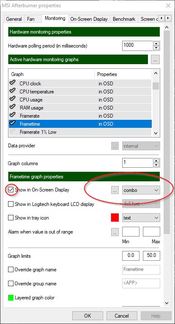The height and width of the screenshot is (324, 175).
Task: Select the CPU clock row
Action: click(80, 84)
